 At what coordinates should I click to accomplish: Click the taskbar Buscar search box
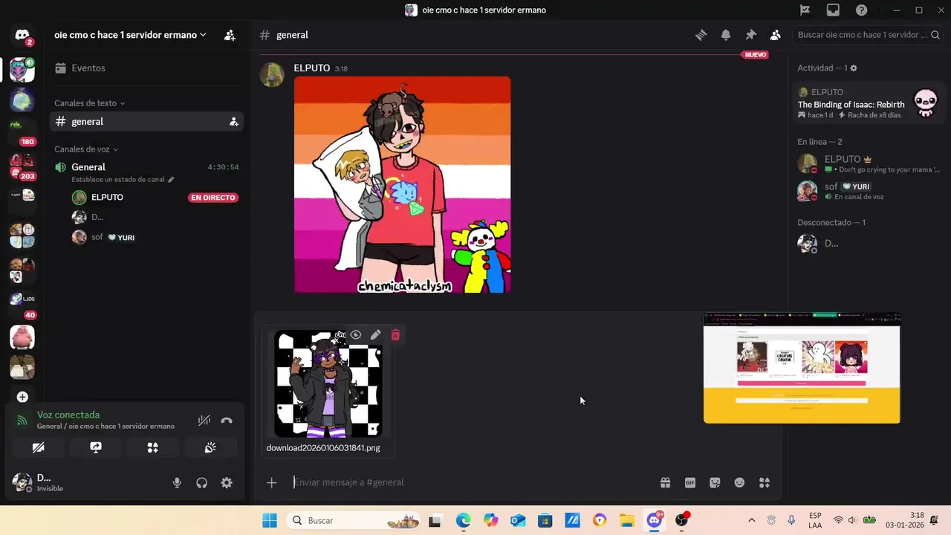pos(354,521)
